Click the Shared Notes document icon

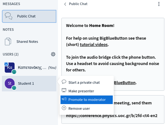click(x=8, y=42)
